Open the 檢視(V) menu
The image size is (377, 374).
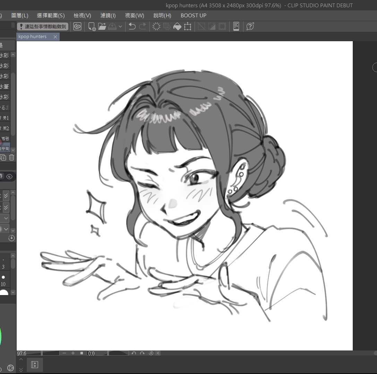[x=82, y=16]
